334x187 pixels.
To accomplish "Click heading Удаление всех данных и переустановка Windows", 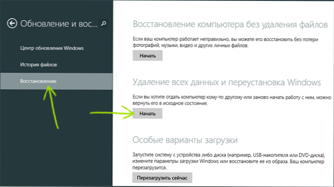I will 226,82.
